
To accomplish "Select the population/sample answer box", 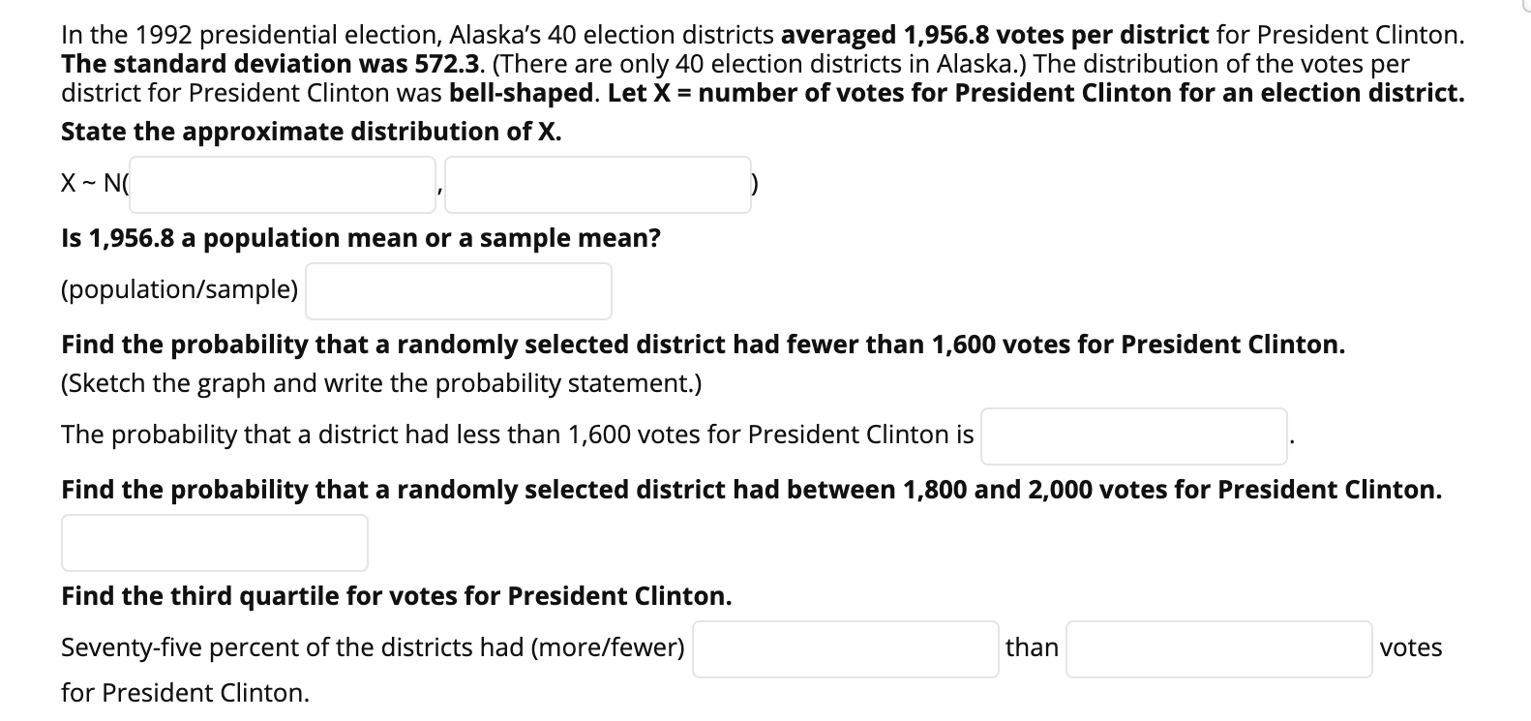I will [x=457, y=289].
